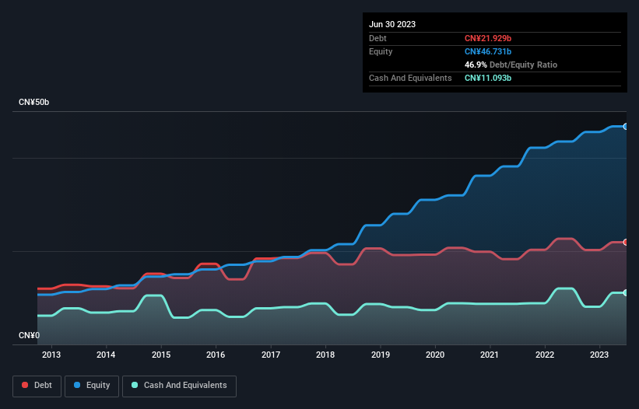Click the Equity row label in tooltip
639x409 pixels.
[381, 51]
